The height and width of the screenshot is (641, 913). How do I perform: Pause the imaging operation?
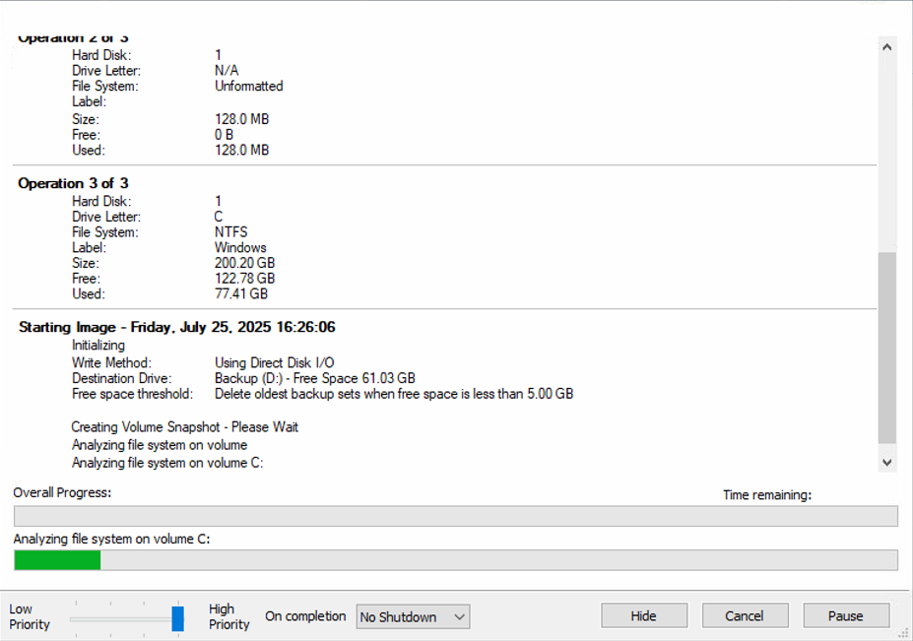pyautogui.click(x=845, y=616)
